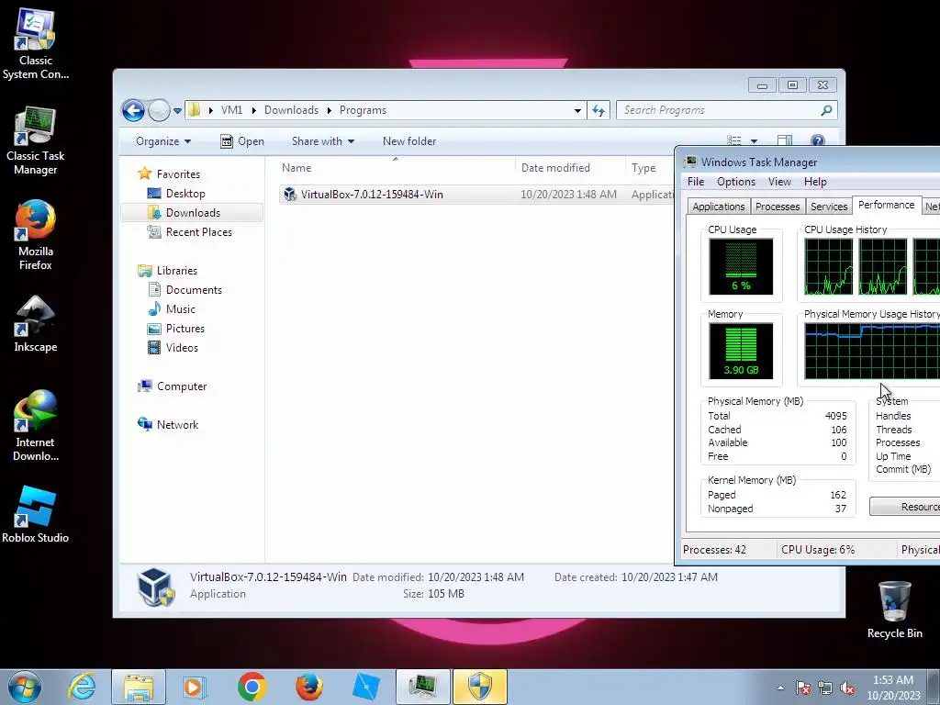Viewport: 940px width, 705px height.
Task: Click the Action Center flag tray icon
Action: (802, 688)
